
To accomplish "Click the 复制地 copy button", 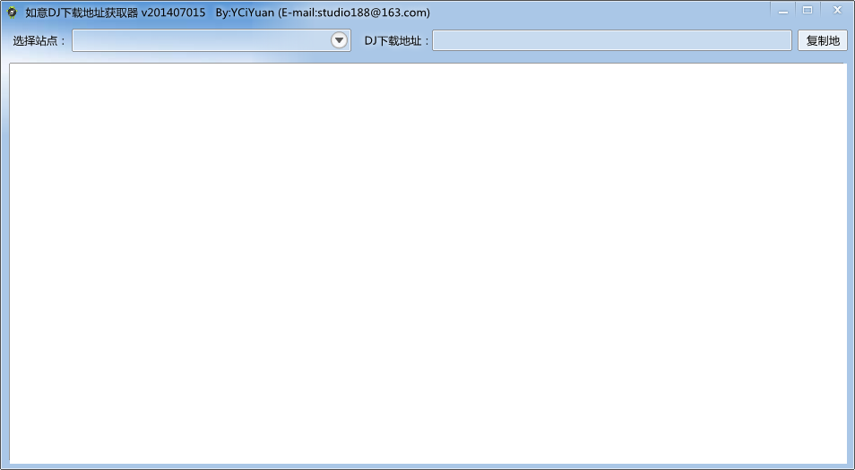I will click(823, 40).
